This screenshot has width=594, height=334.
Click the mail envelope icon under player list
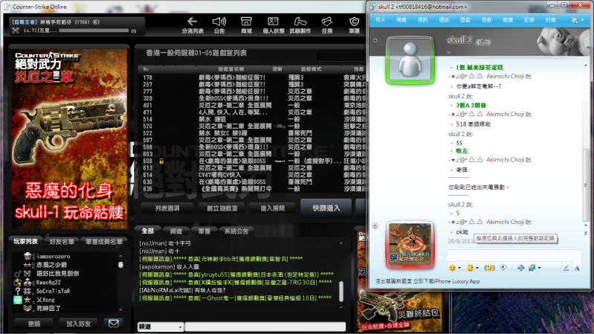[x=113, y=324]
